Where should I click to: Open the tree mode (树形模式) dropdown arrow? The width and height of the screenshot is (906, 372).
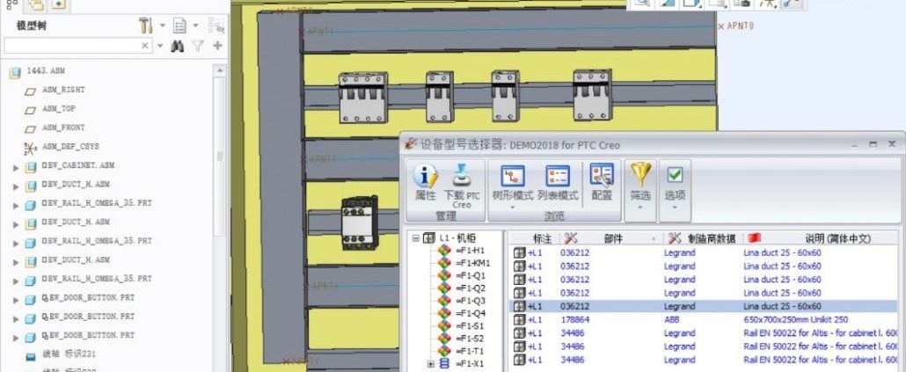[512, 207]
